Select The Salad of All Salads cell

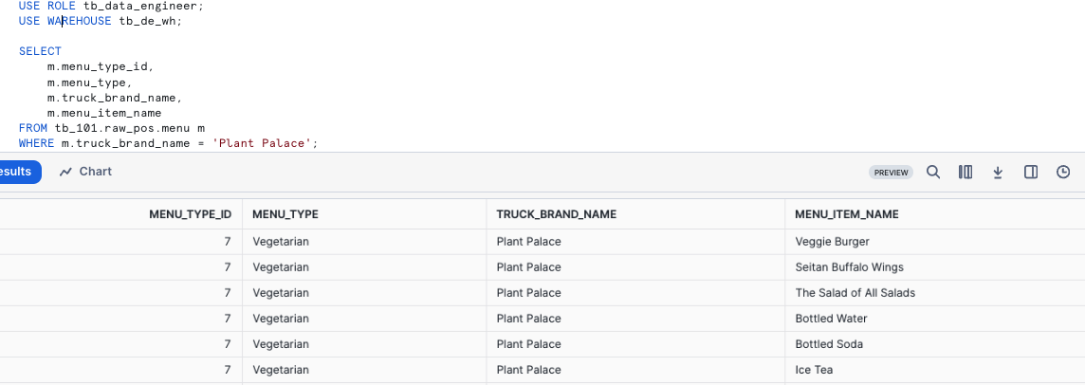coord(855,293)
